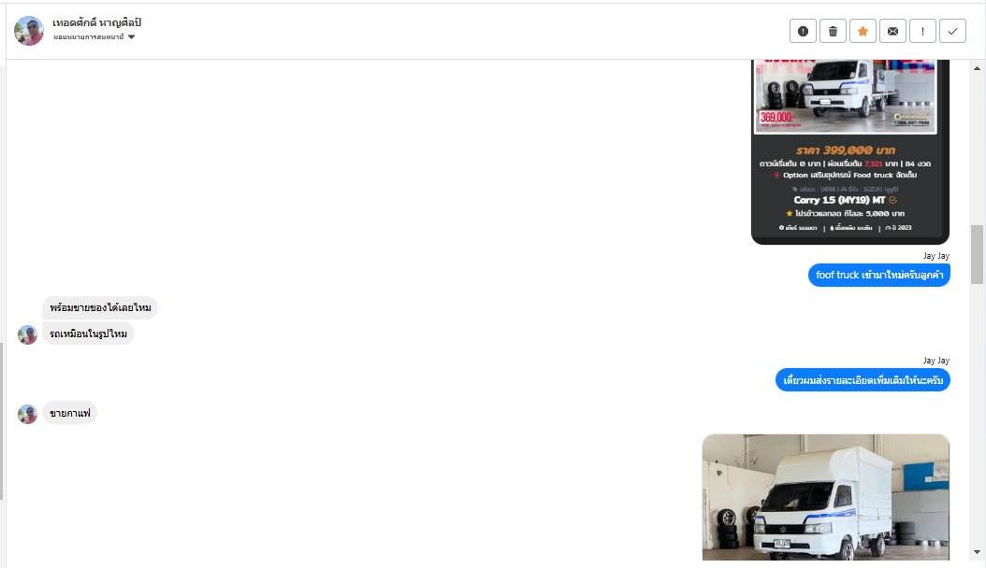Mark conversation done with checkmark icon
The image size is (986, 568).
(x=952, y=31)
